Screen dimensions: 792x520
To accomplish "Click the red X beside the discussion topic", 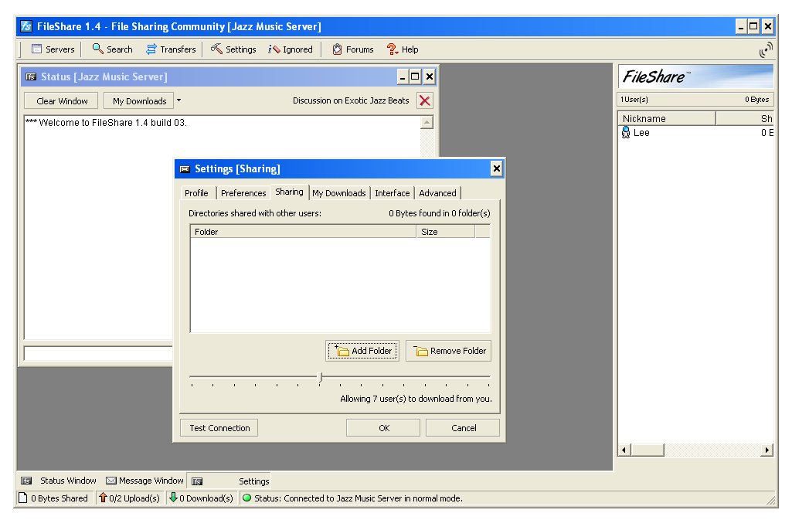I will point(424,100).
